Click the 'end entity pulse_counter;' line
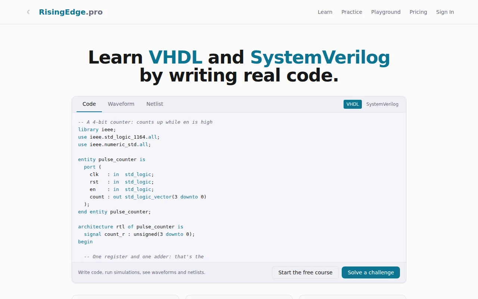Viewport: 478px width, 299px height. click(x=115, y=212)
